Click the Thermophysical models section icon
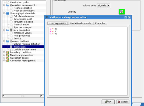The height and width of the screenshot is (106, 144). pos(8,14)
